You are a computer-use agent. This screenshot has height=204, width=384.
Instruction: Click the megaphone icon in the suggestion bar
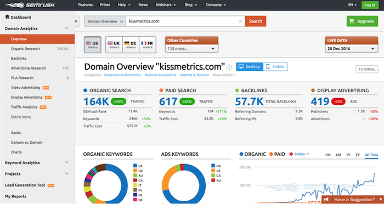click(326, 200)
